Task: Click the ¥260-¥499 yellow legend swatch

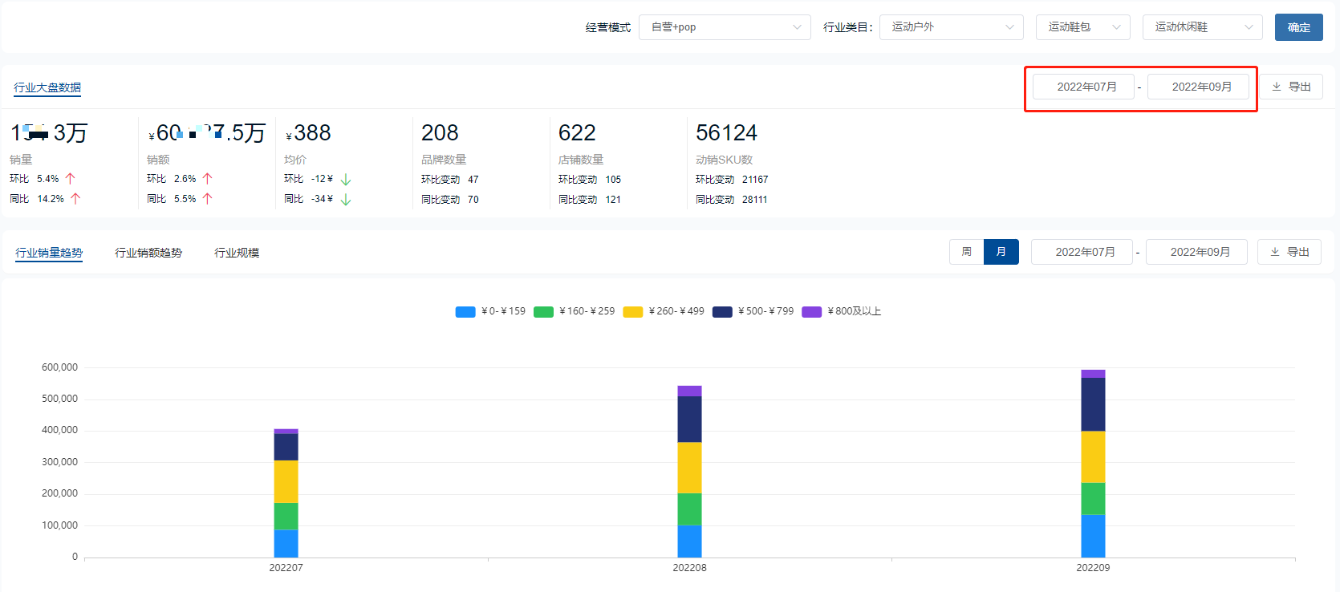Action: click(633, 312)
